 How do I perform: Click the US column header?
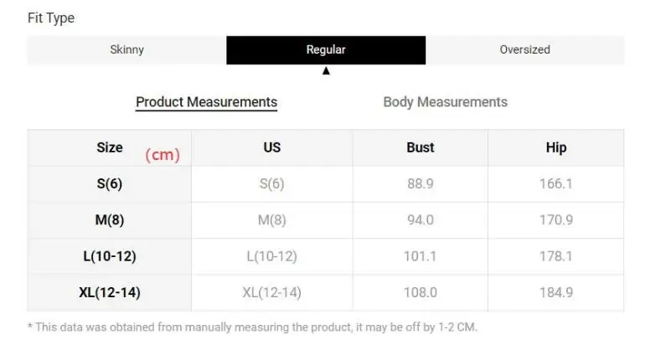272,147
